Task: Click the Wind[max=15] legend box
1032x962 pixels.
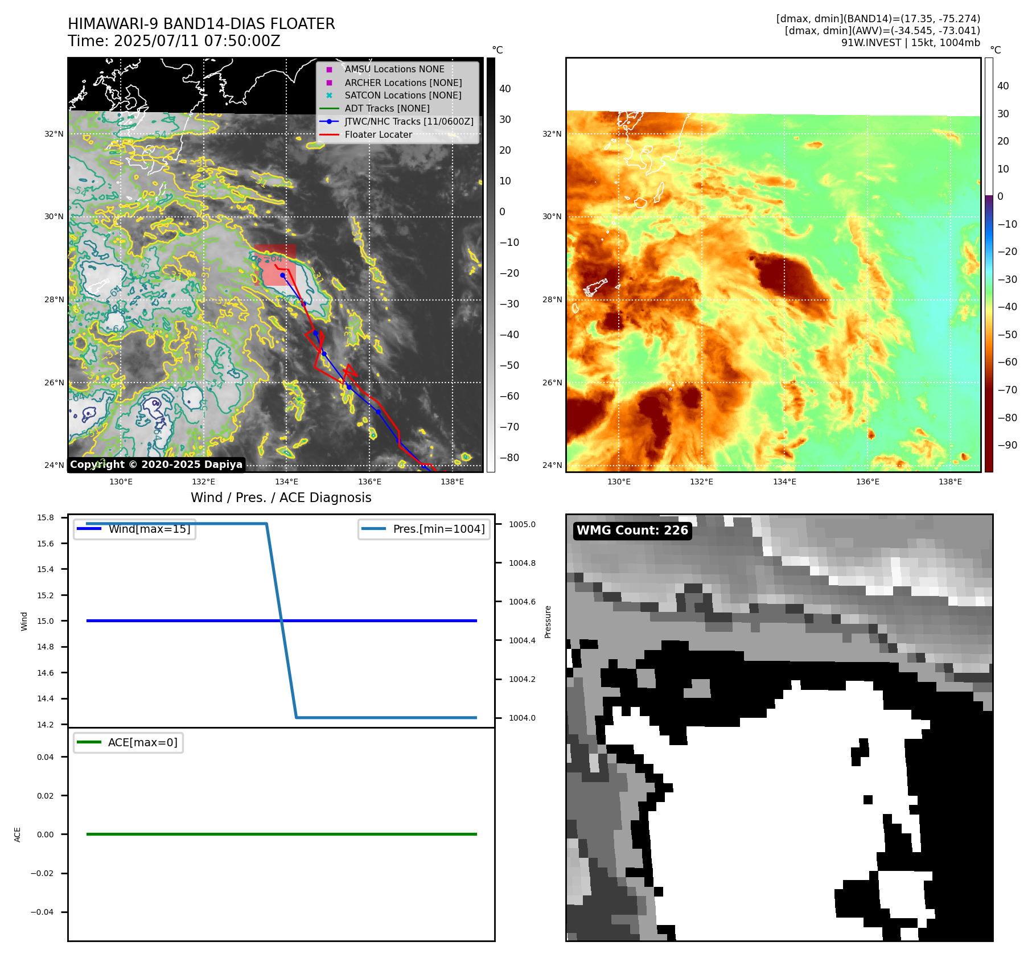Action: [x=135, y=529]
